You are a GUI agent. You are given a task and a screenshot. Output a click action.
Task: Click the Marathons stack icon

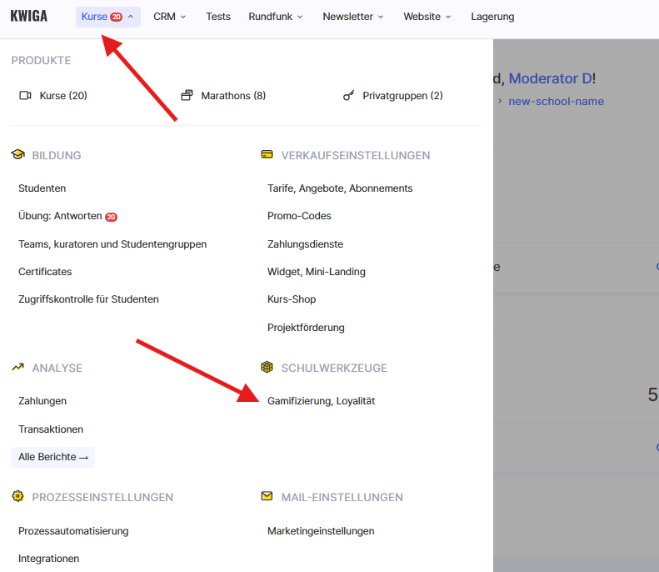tap(187, 96)
